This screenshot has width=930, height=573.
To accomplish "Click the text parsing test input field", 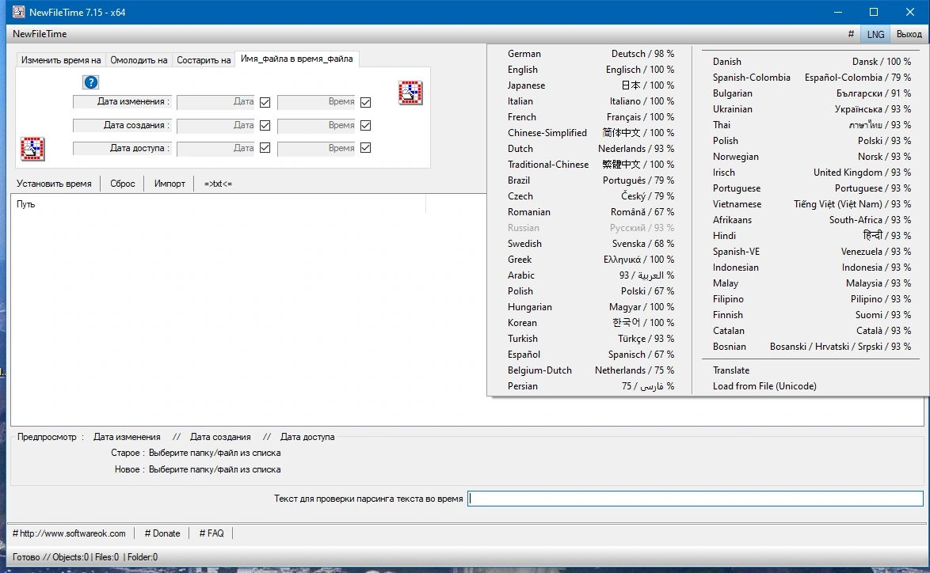I will pyautogui.click(x=696, y=499).
